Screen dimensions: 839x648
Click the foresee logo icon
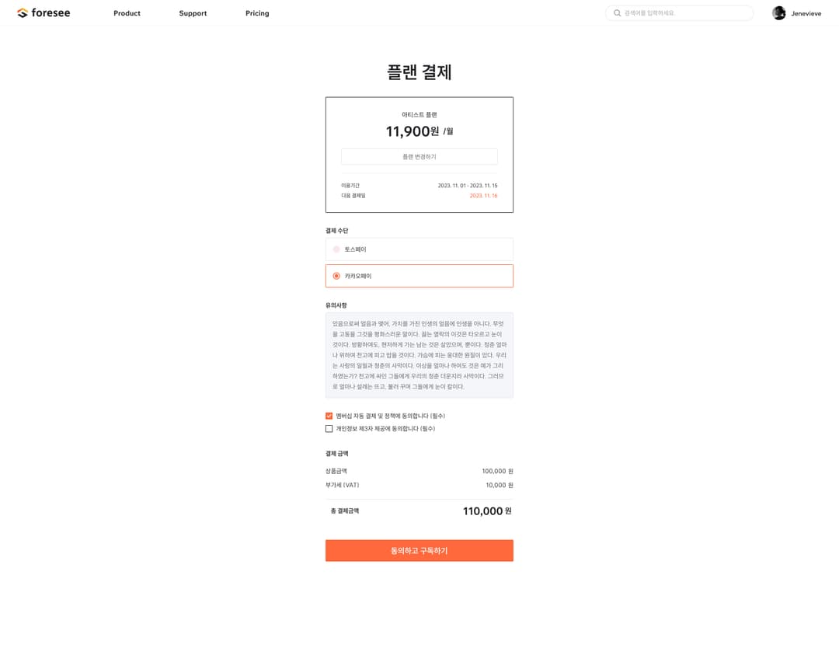23,13
